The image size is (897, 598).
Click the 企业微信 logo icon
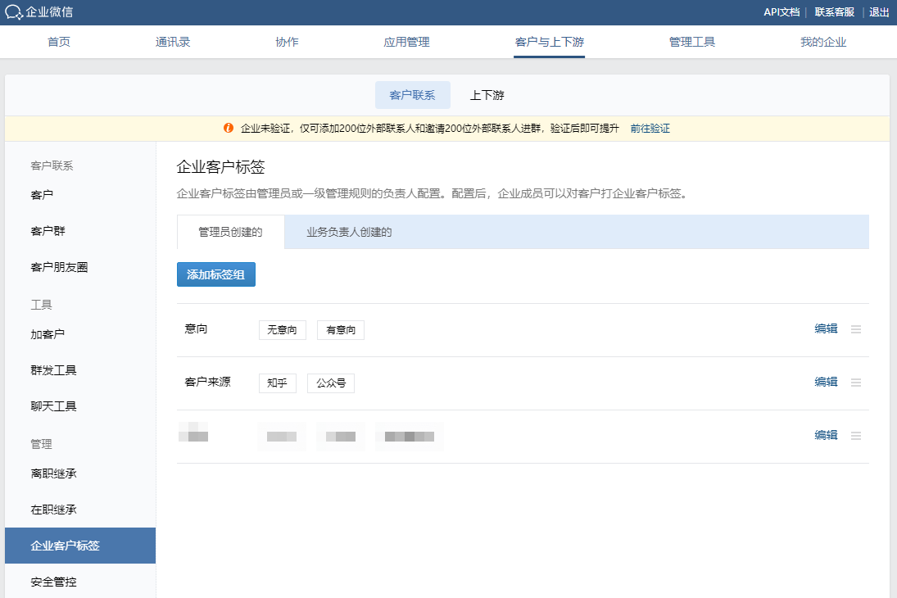(14, 12)
